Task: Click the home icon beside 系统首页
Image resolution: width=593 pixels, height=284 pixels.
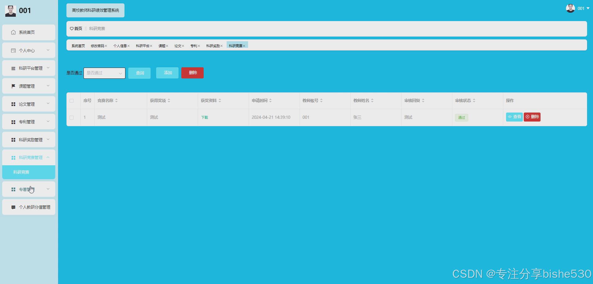Action: pos(13,32)
